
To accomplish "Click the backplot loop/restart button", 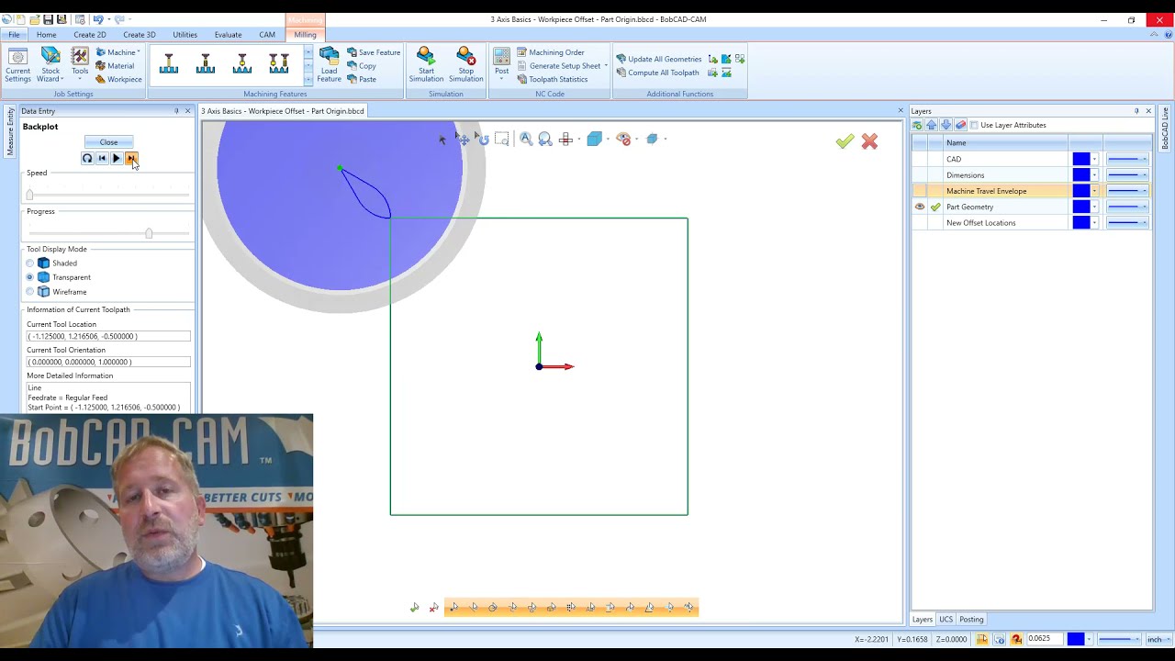I will click(87, 159).
